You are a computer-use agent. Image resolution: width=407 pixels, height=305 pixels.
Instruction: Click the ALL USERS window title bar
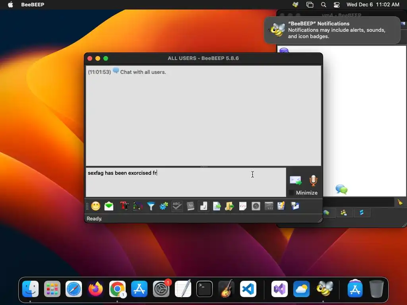pos(203,58)
